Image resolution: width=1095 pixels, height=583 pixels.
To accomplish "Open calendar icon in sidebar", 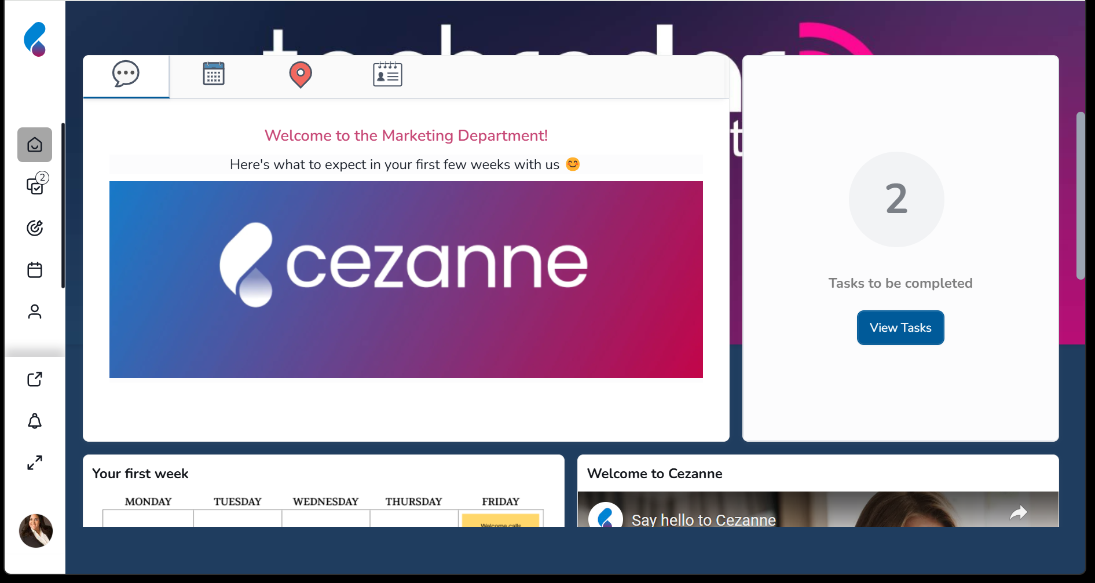I will pyautogui.click(x=35, y=270).
